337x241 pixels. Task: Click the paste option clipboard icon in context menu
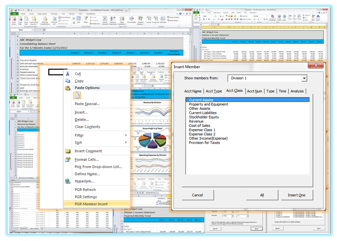[77, 95]
